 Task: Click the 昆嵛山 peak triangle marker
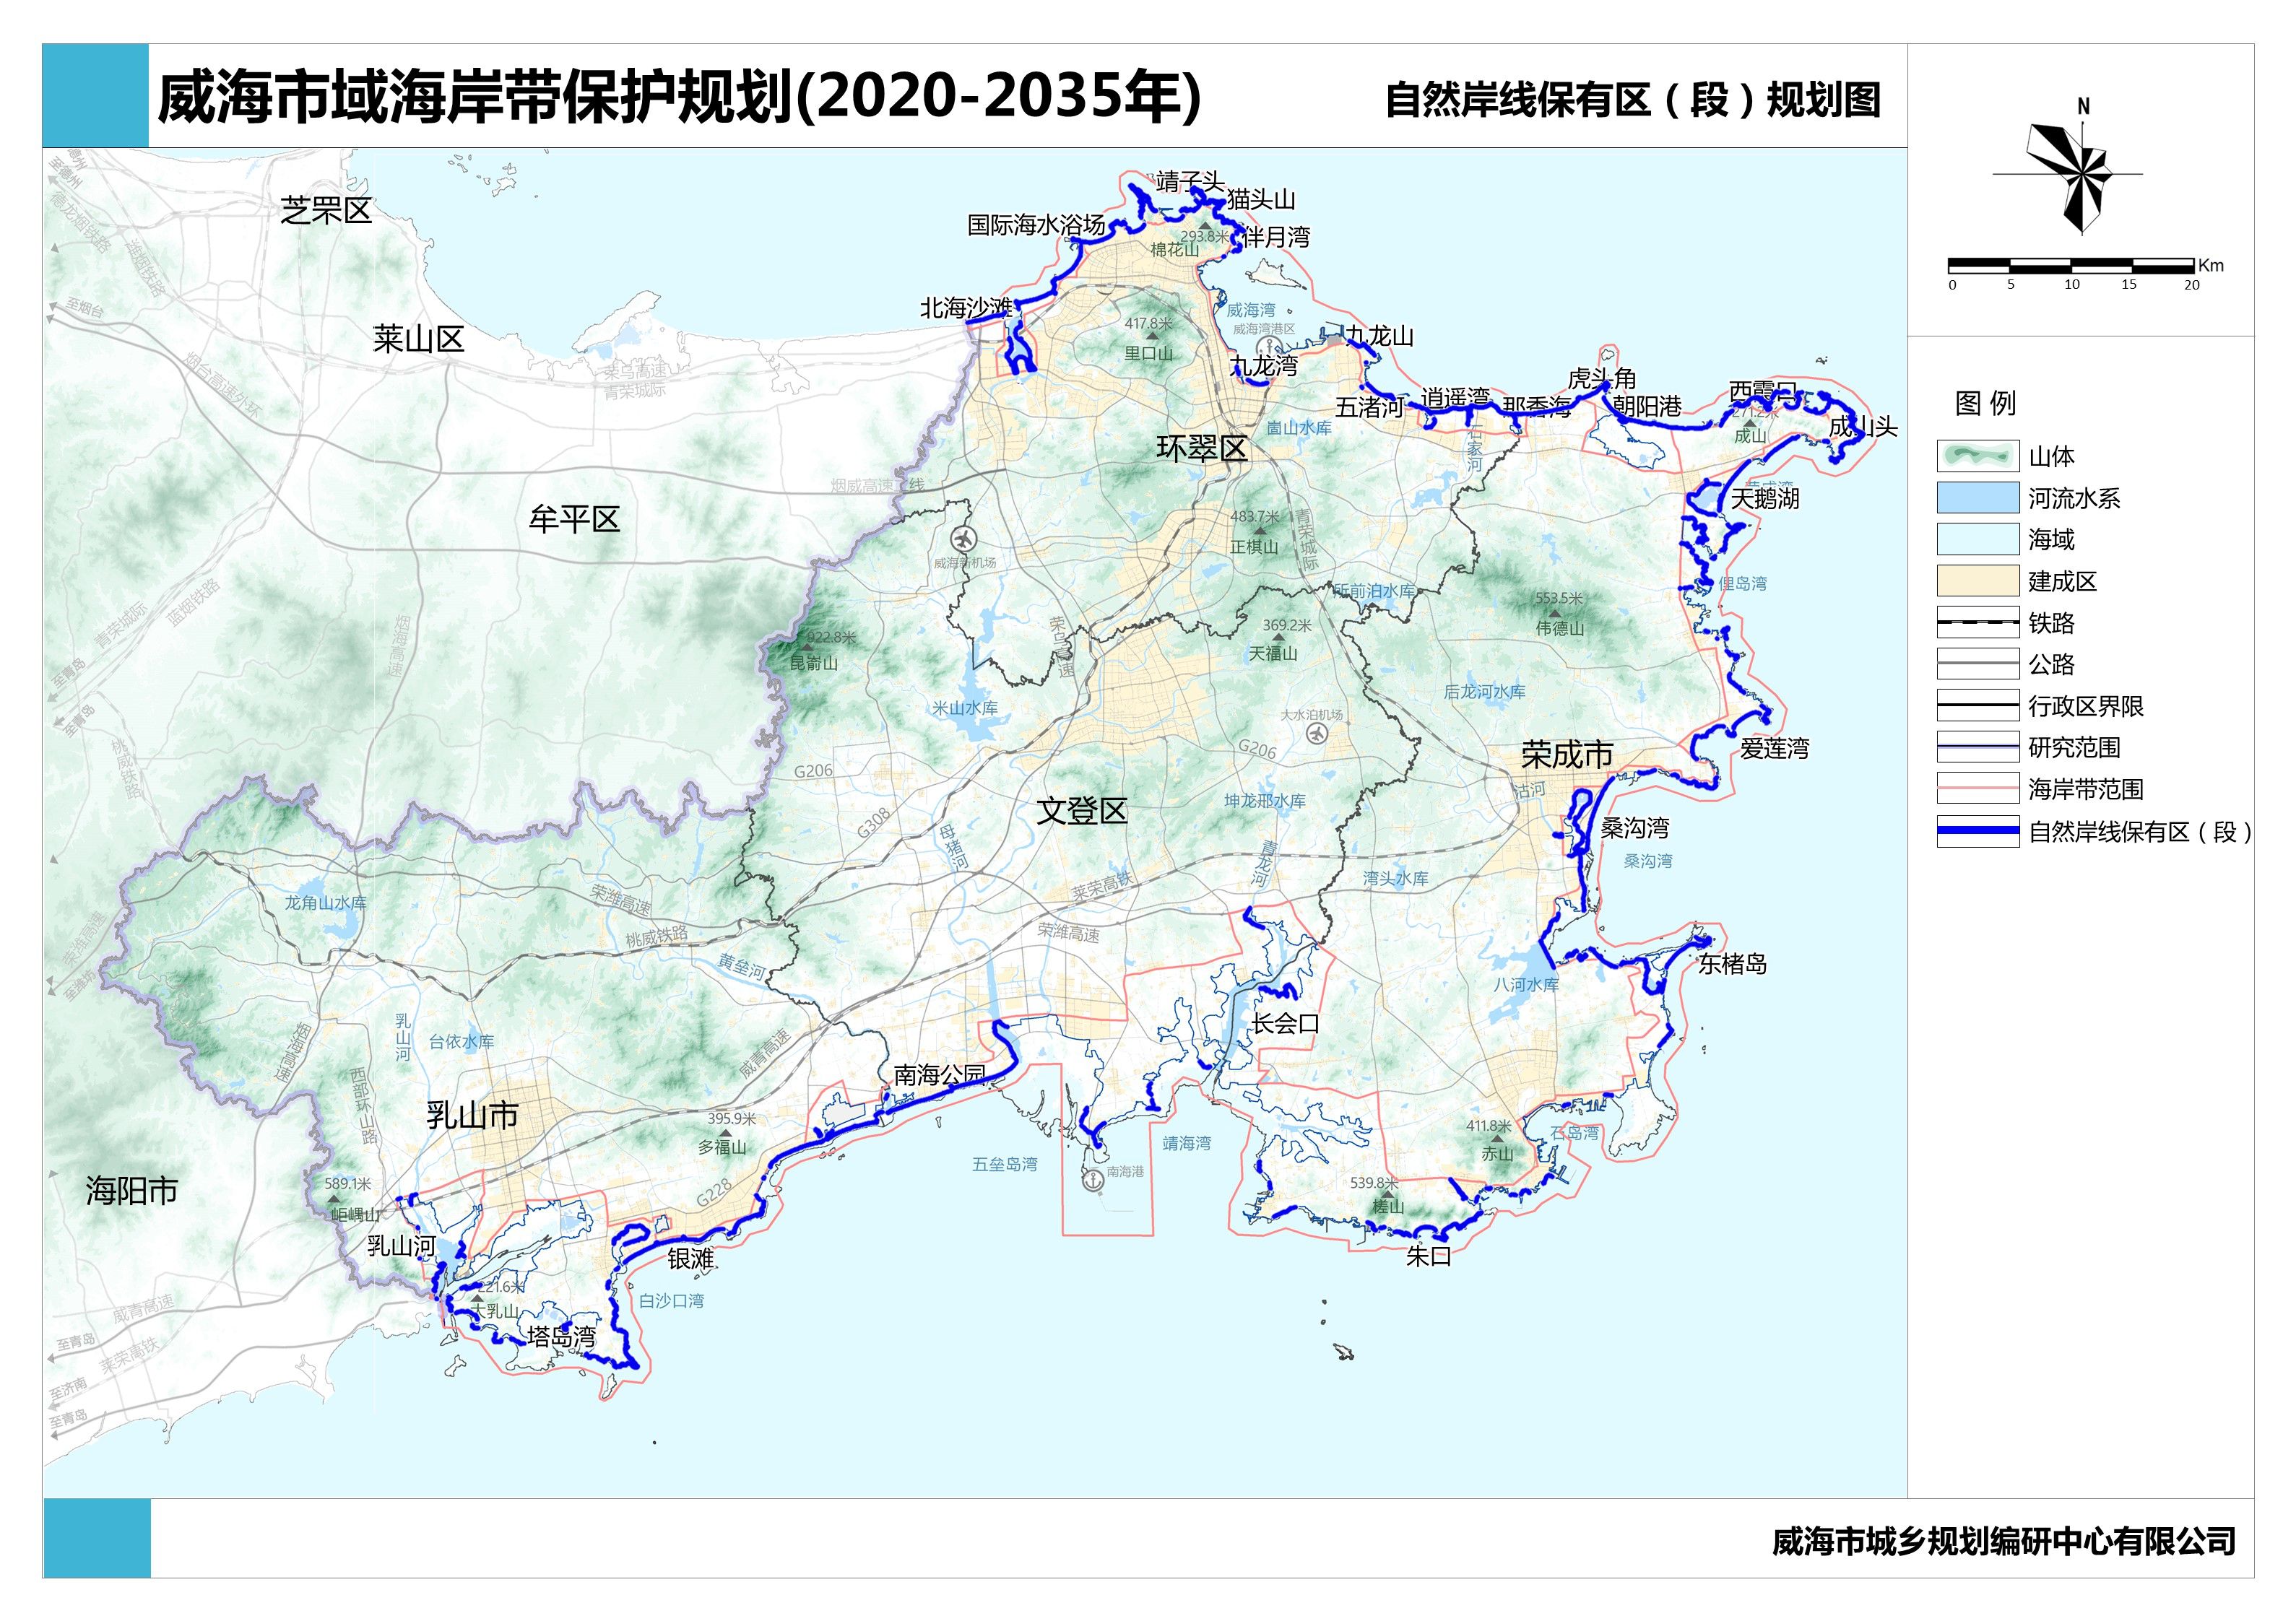point(807,649)
